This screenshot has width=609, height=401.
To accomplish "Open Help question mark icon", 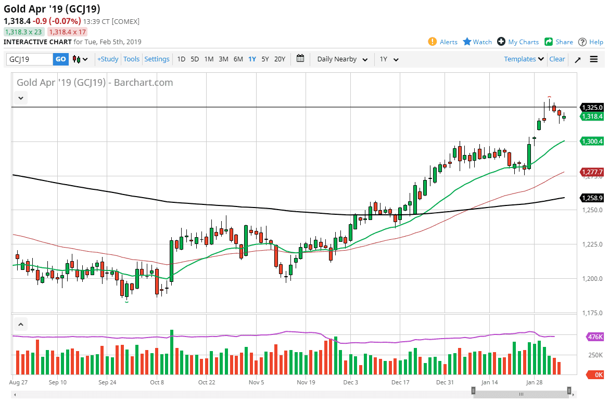I will coord(582,42).
